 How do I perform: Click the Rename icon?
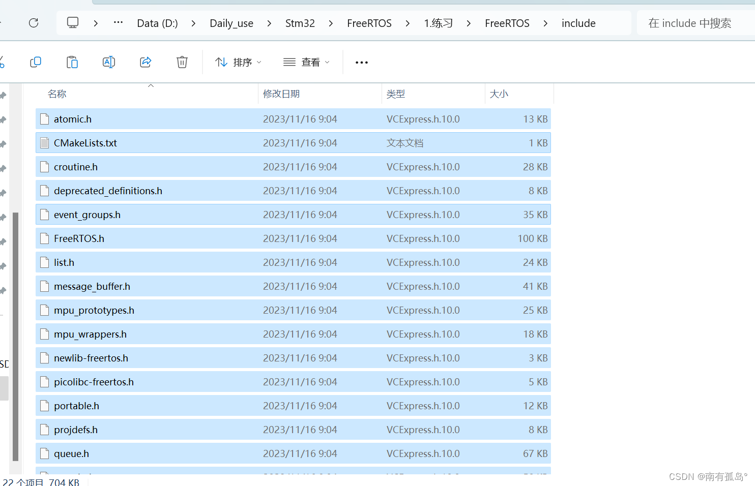(x=108, y=62)
